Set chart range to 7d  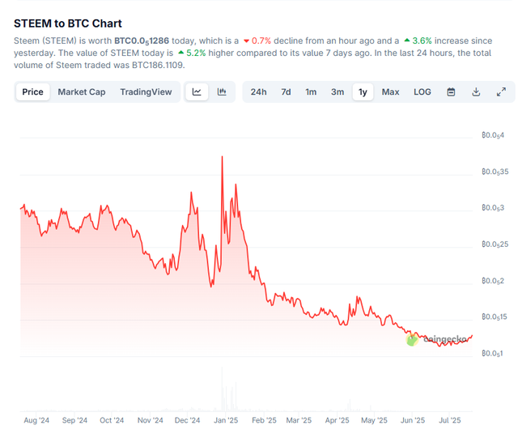[286, 92]
